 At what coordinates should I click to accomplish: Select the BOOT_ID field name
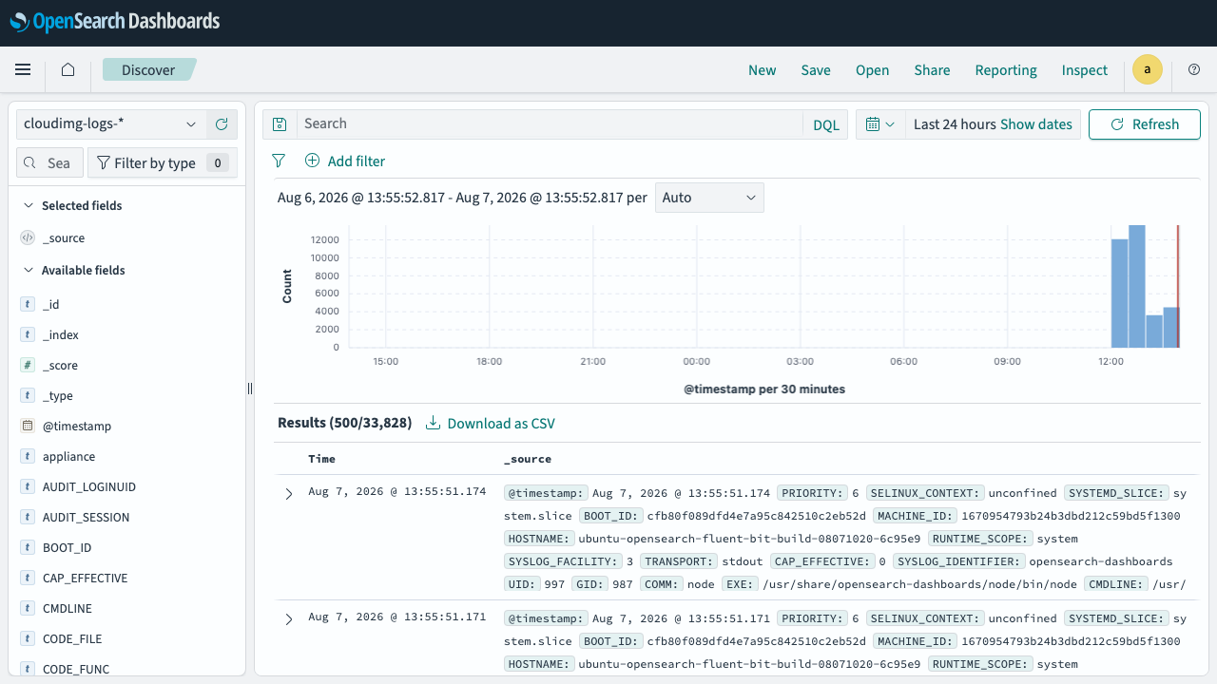point(68,548)
